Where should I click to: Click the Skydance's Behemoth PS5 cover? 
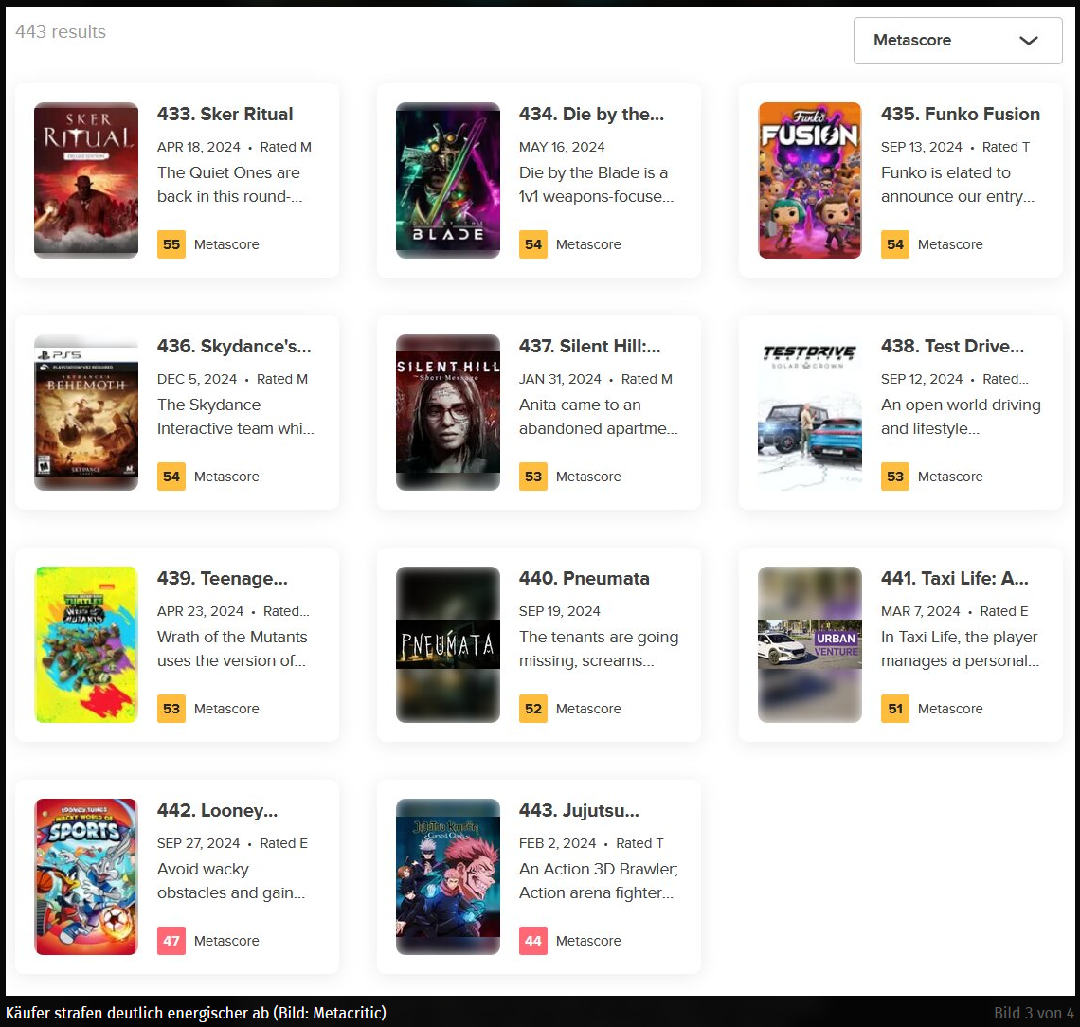pos(86,412)
